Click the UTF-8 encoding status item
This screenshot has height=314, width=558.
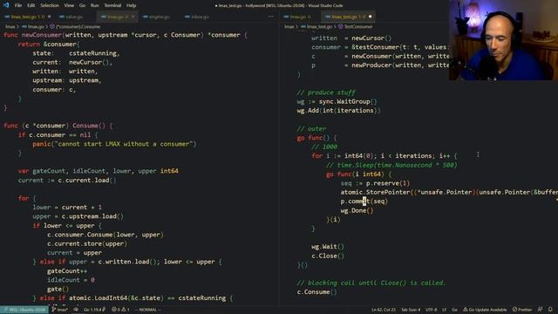(432, 310)
